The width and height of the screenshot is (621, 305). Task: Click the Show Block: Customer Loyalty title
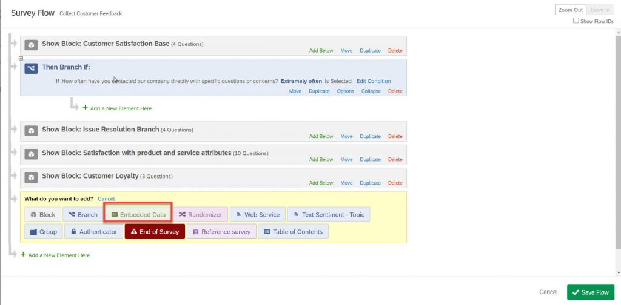point(90,176)
